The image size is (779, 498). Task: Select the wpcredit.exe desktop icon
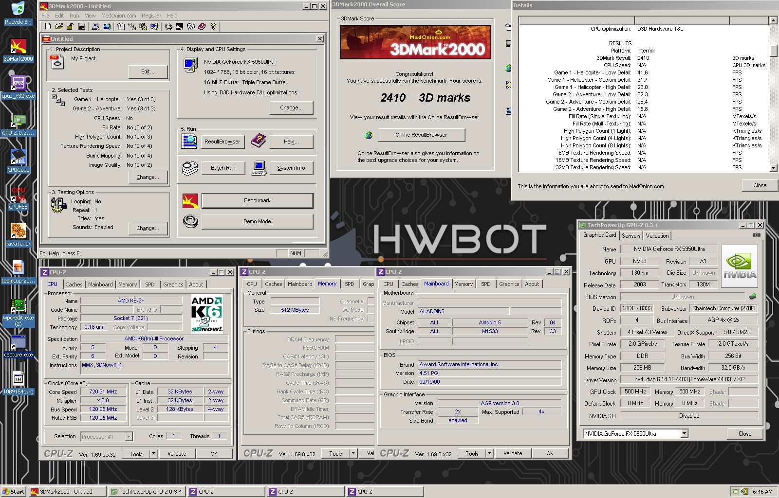point(18,312)
